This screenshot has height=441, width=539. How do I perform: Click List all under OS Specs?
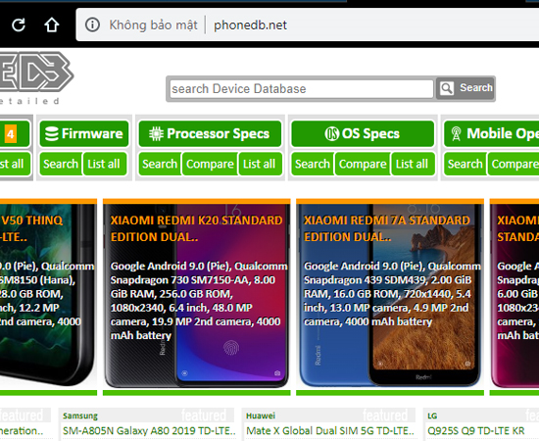[x=413, y=164]
